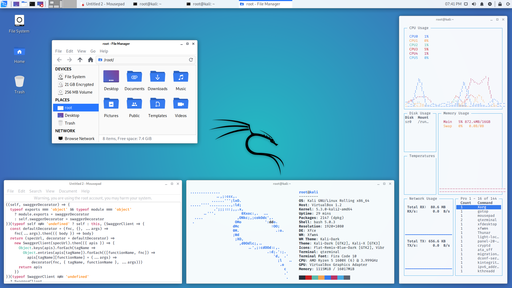512x288 pixels.
Task: Switch to root - File Manager taskbar button
Action: coord(266,4)
